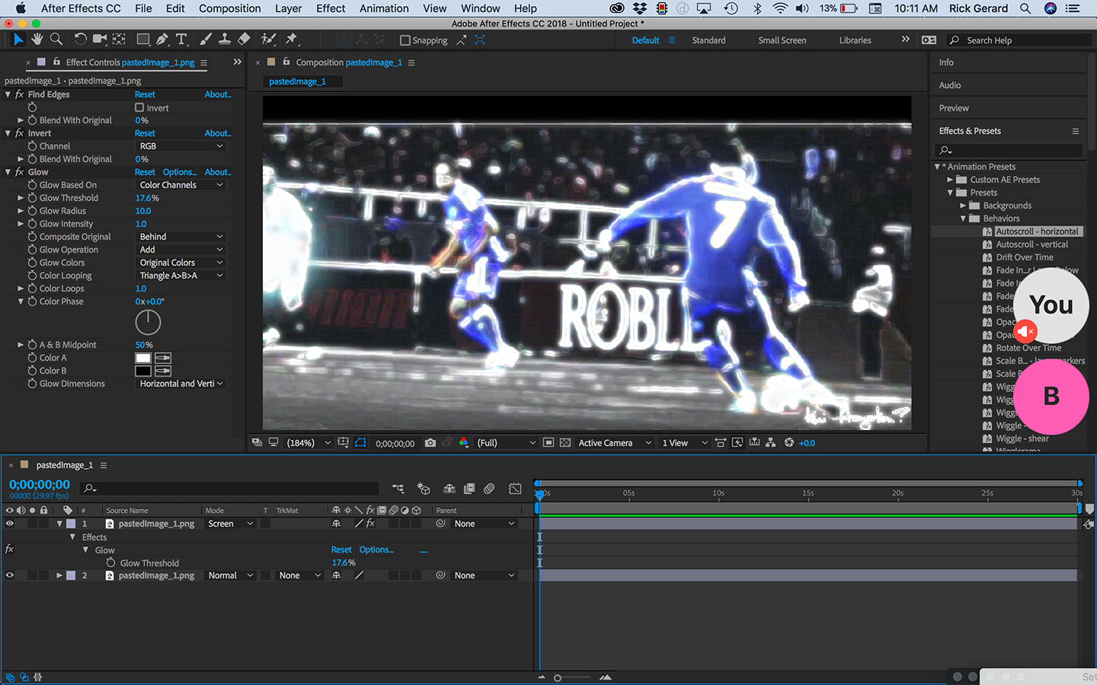The height and width of the screenshot is (685, 1097).
Task: Open the Animation menu
Action: (384, 8)
